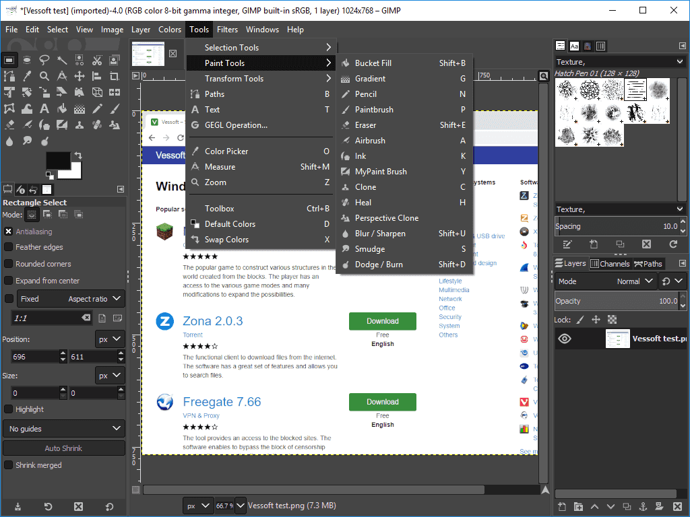Lower the layer one step
Image resolution: width=690 pixels, height=517 pixels.
(610, 506)
